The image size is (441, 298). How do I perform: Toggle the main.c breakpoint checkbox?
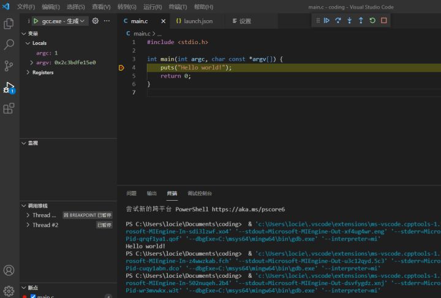[x=33, y=297]
